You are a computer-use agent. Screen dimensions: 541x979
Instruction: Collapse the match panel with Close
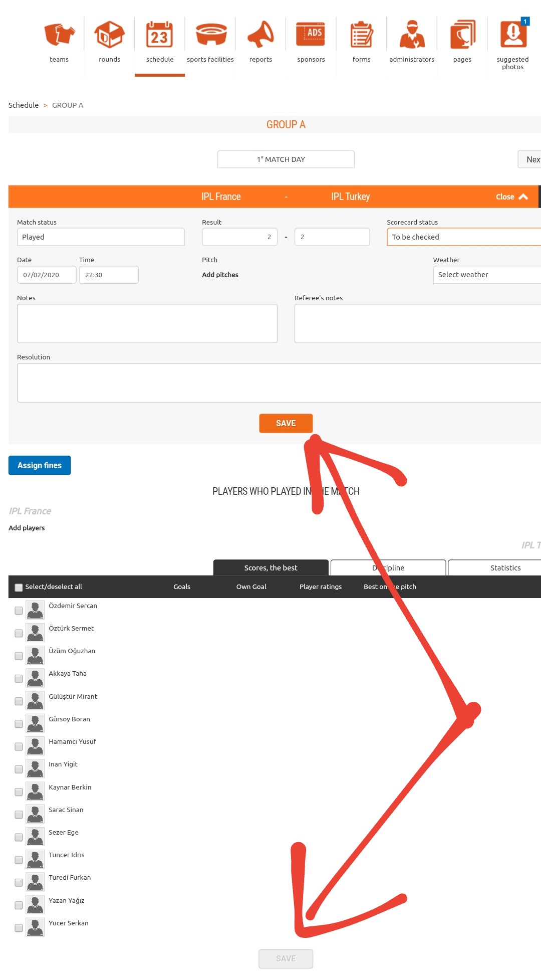(x=511, y=197)
